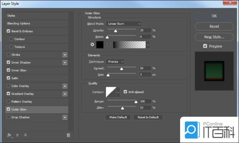Add another Inner Shadow with plus icon
This screenshot has width=239, height=143.
pyautogui.click(x=65, y=63)
